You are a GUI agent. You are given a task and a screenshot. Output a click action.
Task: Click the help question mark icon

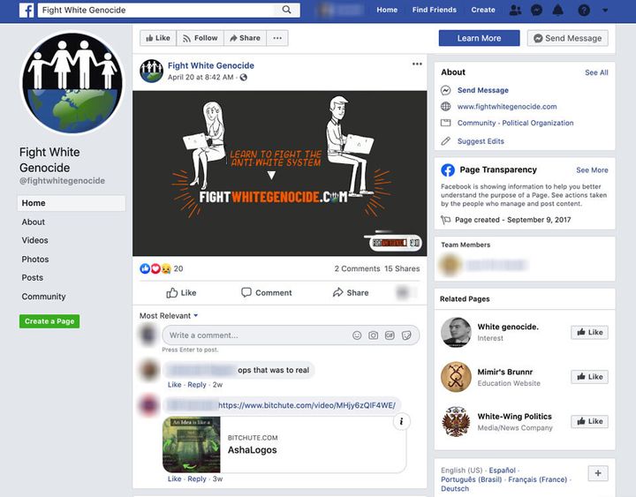click(583, 11)
